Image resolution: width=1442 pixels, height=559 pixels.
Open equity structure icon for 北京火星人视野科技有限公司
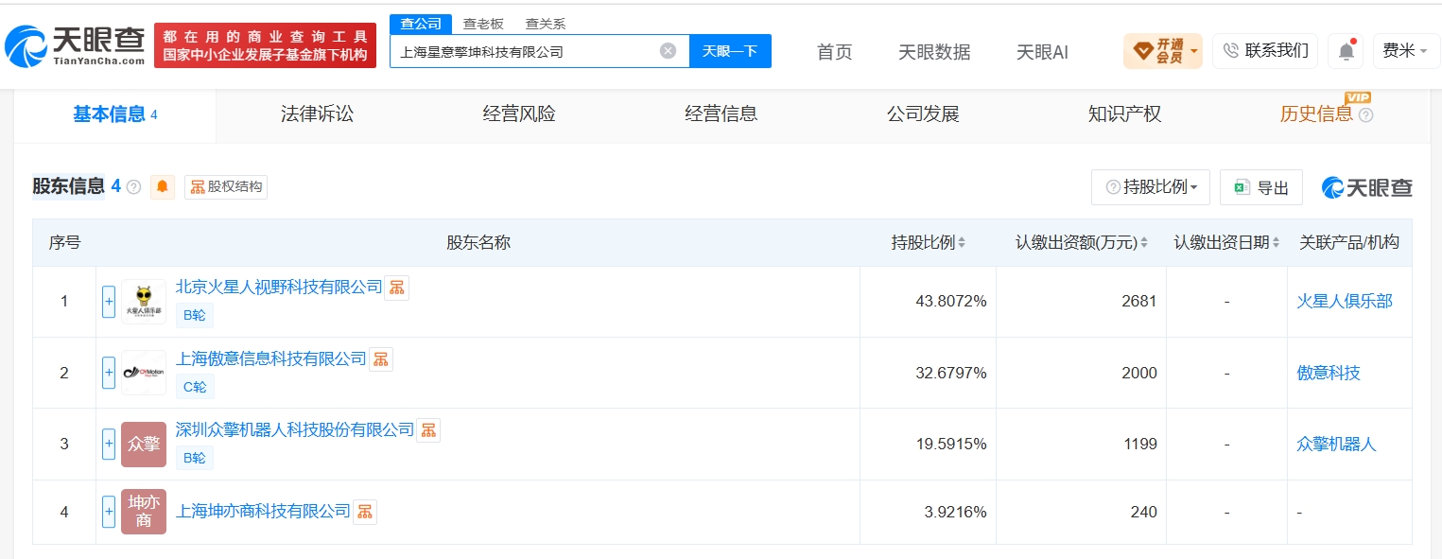click(397, 288)
